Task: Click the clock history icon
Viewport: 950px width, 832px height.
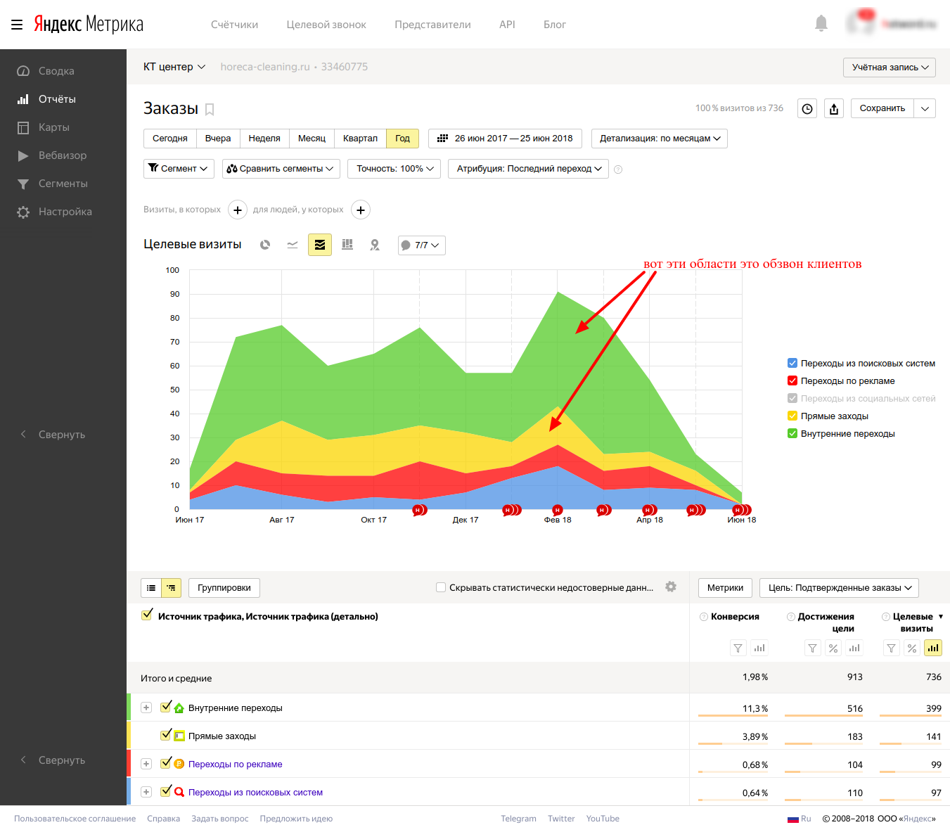Action: 807,108
